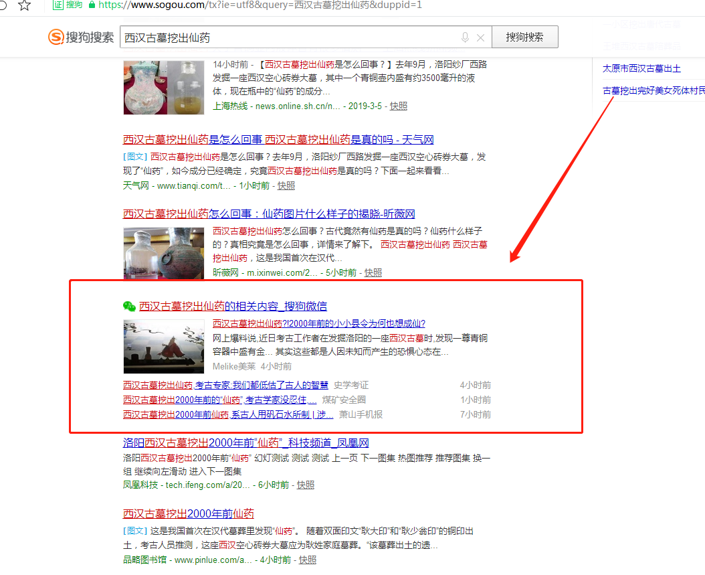705x575 pixels.
Task: Click the Sogou logo
Action: click(81, 37)
